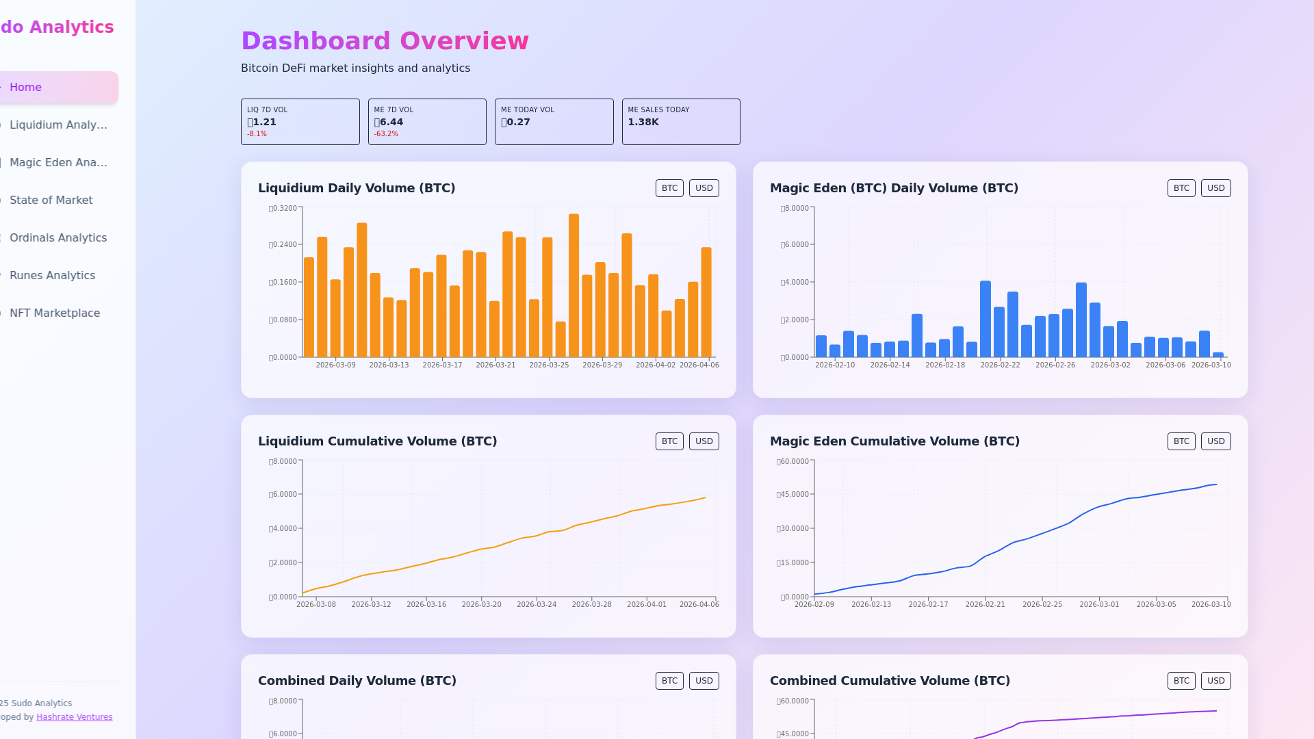Switch Liquidium Daily Volume chart to BTC

tap(669, 188)
